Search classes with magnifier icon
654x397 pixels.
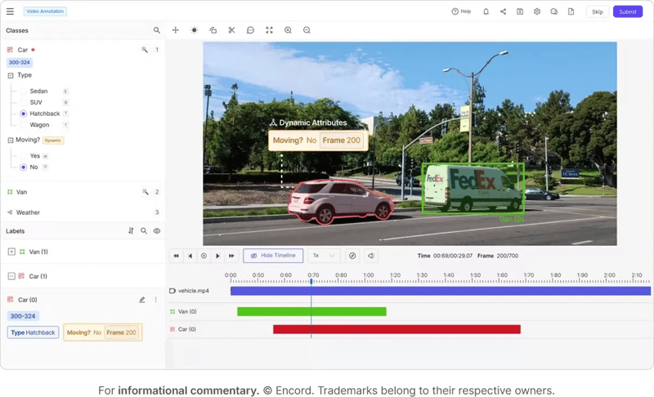(x=156, y=30)
